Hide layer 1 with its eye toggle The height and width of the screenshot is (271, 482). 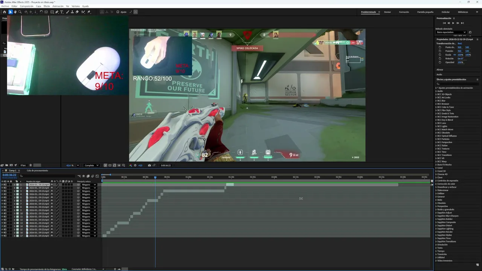tap(2, 185)
